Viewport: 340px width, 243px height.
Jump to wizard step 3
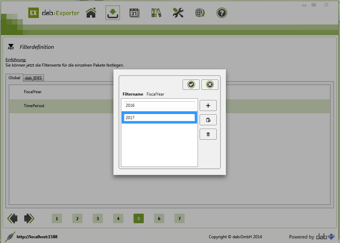[x=98, y=218]
